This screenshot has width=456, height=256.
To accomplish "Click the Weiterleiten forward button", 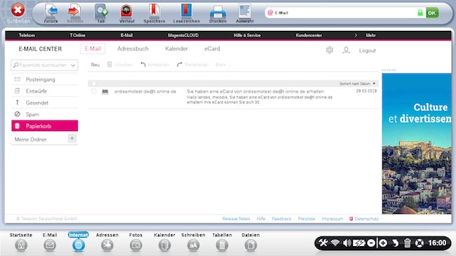I will tap(192, 65).
